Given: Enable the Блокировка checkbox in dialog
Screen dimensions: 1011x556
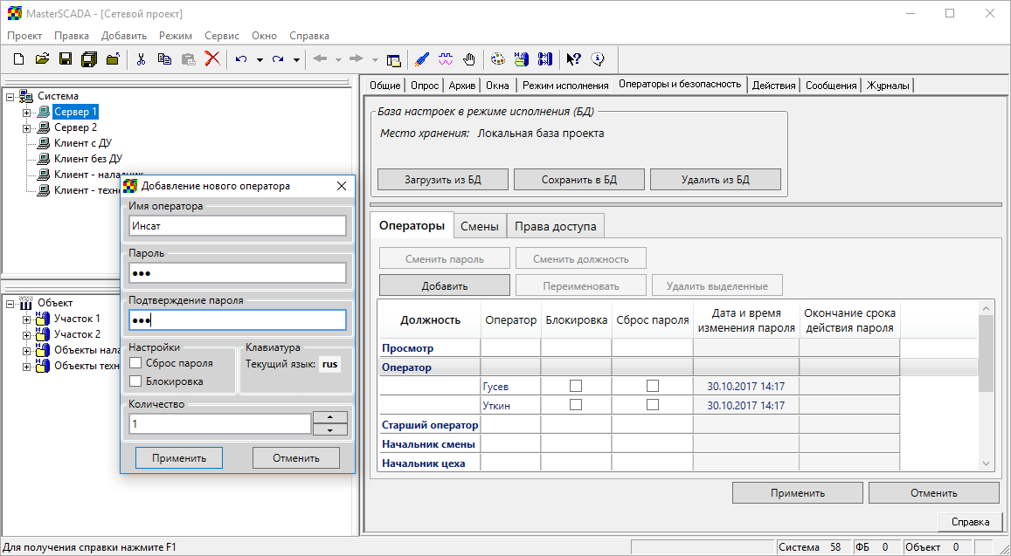Looking at the screenshot, I should pos(135,381).
